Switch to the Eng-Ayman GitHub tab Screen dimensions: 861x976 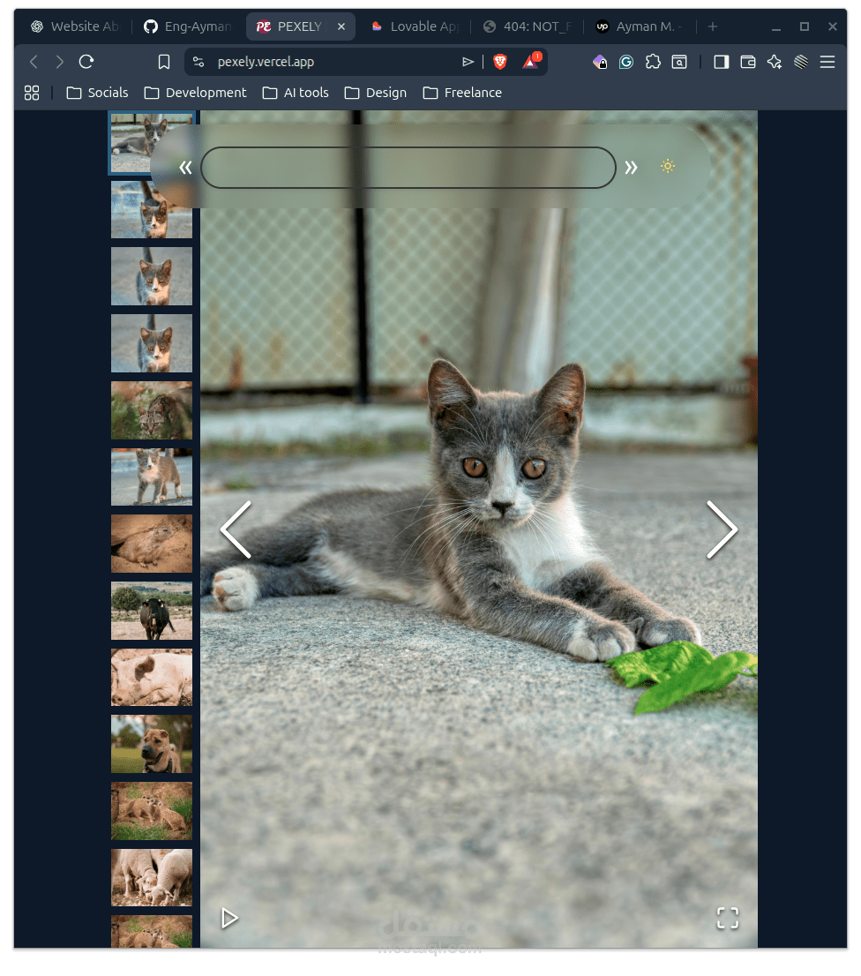click(x=187, y=26)
